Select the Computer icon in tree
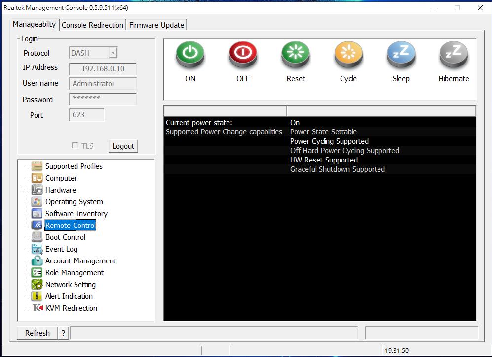 pos(37,178)
